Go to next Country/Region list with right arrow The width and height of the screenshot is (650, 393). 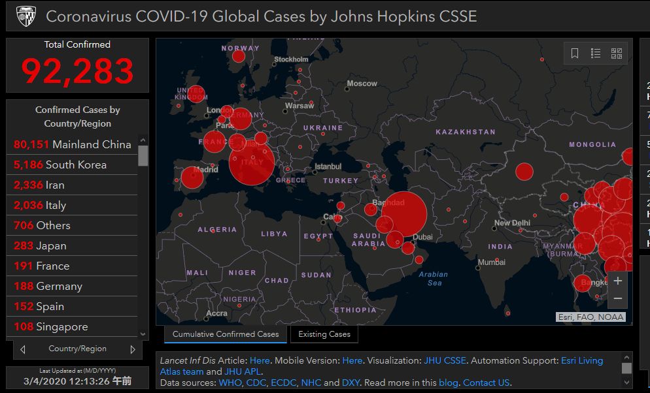[x=133, y=349]
